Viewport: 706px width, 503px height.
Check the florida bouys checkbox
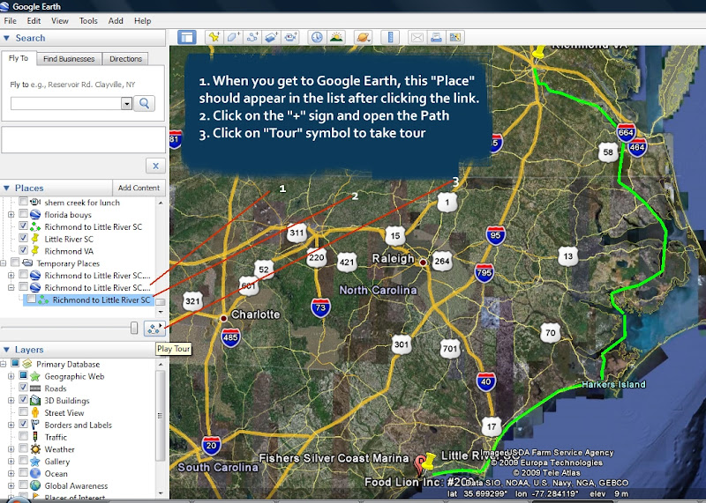point(23,213)
